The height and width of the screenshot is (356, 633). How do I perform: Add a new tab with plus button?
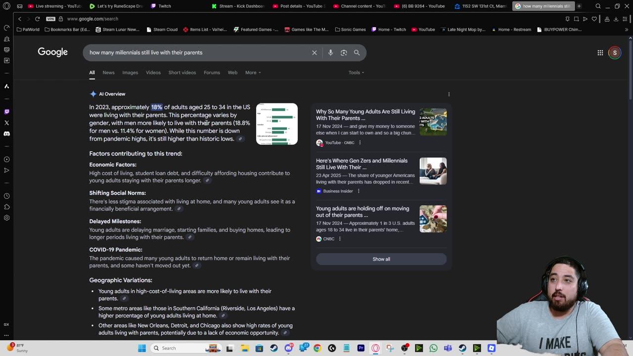[579, 6]
